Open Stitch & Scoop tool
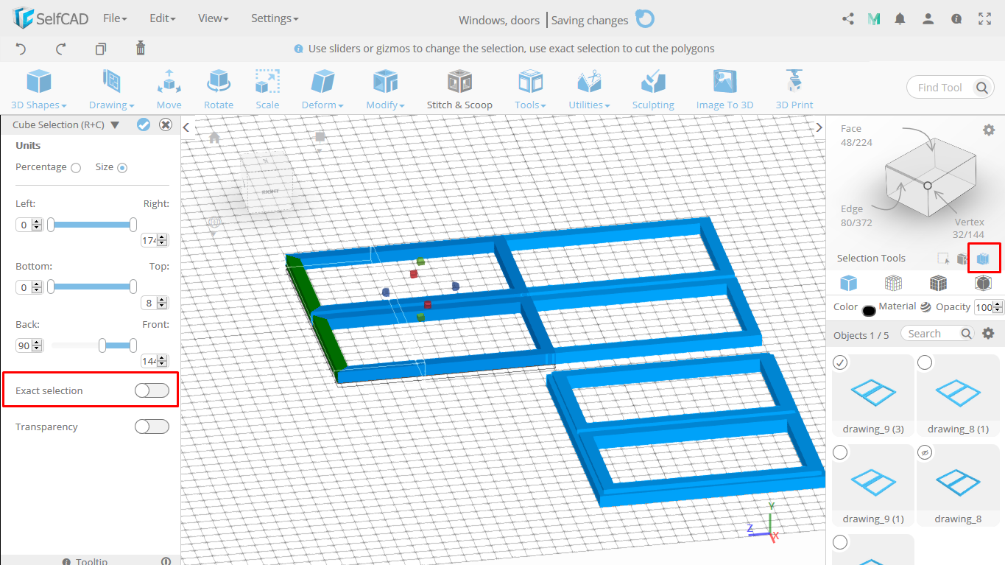 459,90
